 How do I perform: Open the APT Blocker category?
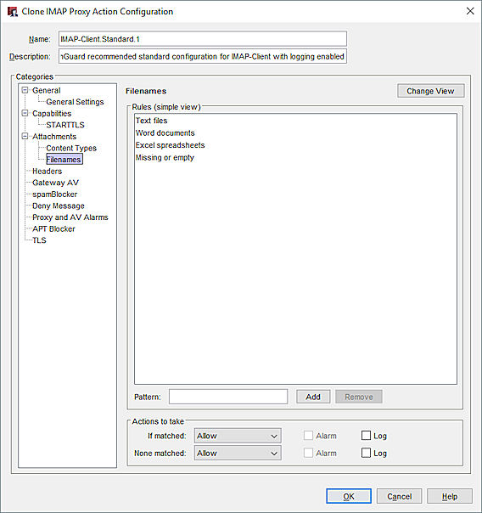pyautogui.click(x=53, y=228)
